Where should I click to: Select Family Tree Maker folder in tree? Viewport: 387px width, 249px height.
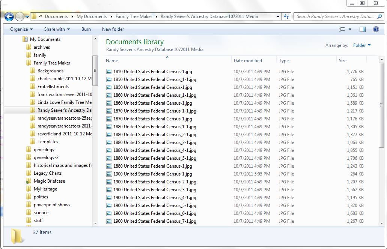point(52,63)
